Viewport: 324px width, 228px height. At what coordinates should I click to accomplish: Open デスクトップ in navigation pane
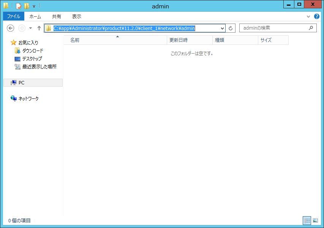(32, 59)
